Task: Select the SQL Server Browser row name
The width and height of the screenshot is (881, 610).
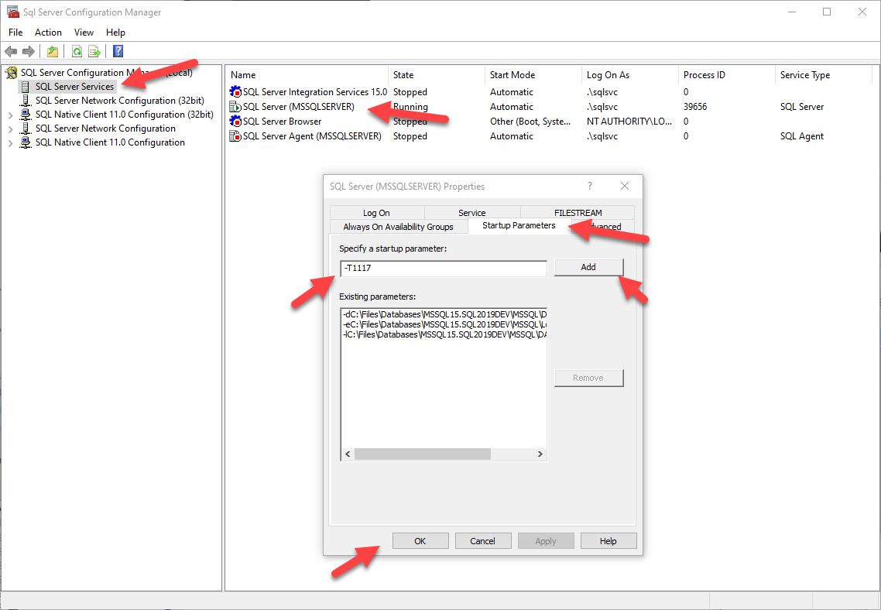Action: click(x=282, y=122)
